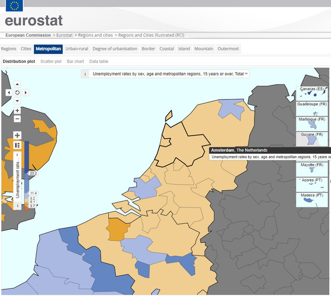Click the dark blue top legend color band
Image resolution: width=331 pixels, height=296 pixels.
click(x=26, y=157)
